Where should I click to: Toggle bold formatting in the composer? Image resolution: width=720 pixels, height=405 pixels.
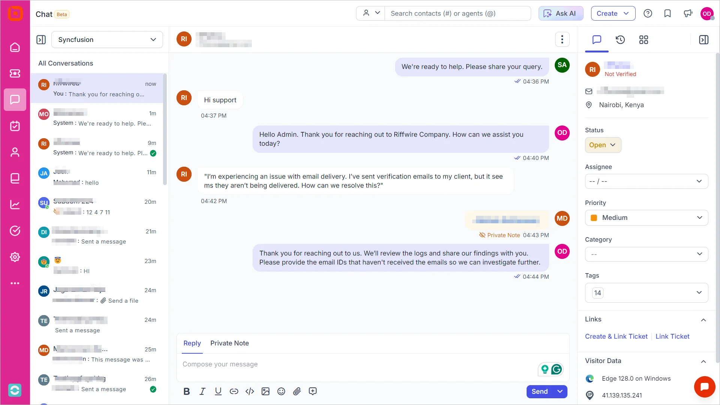point(186,391)
